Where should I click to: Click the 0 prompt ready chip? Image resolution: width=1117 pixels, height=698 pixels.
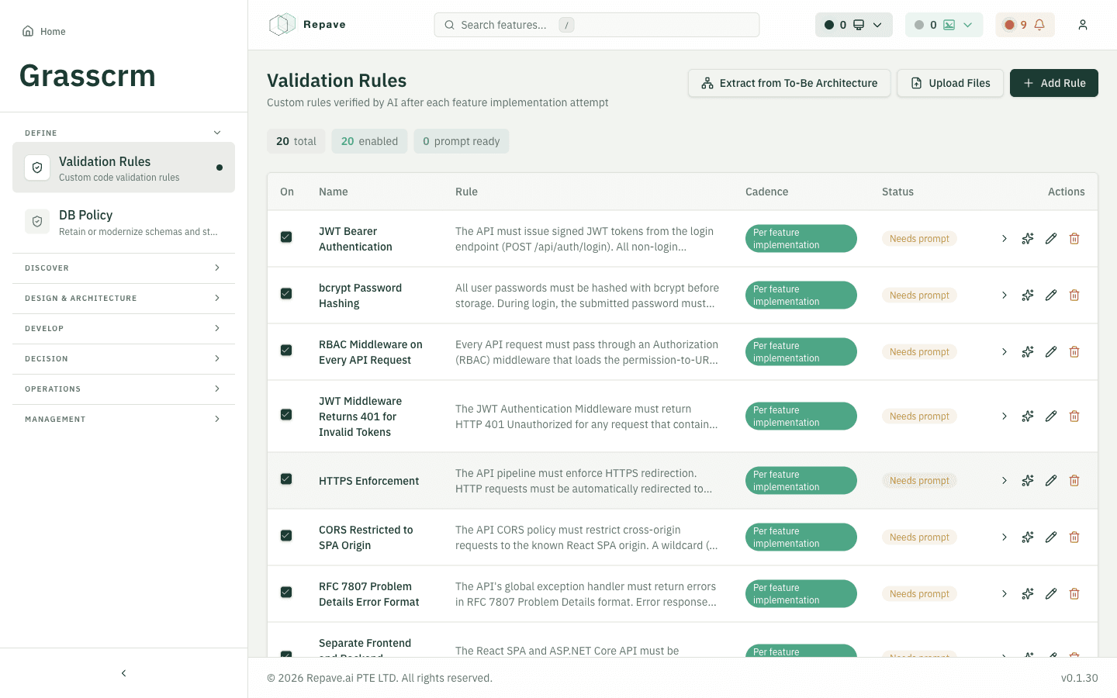click(461, 141)
